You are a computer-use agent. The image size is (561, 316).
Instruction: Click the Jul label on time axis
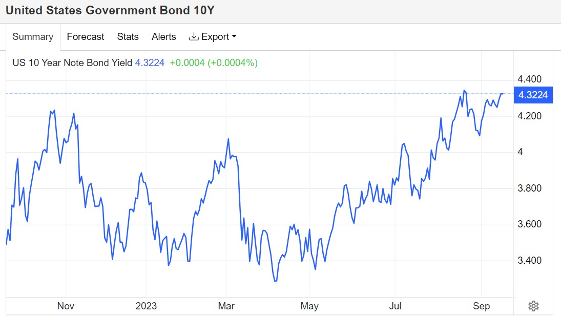396,306
